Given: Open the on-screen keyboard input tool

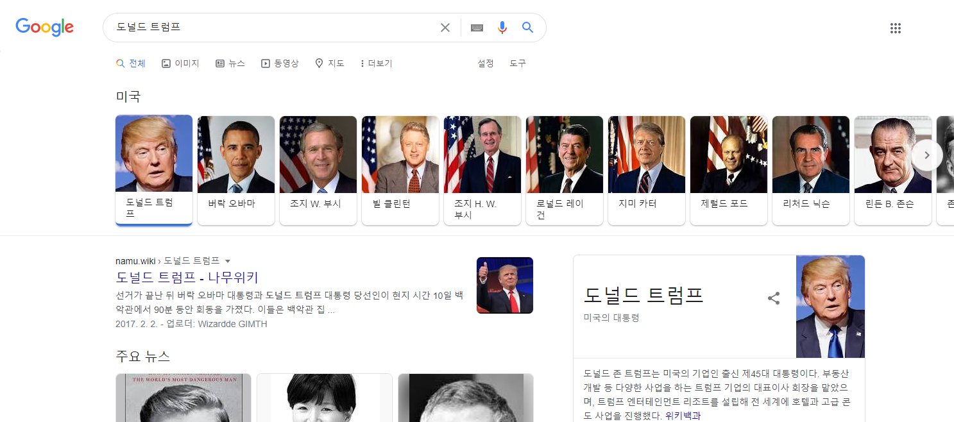Looking at the screenshot, I should click(x=477, y=28).
